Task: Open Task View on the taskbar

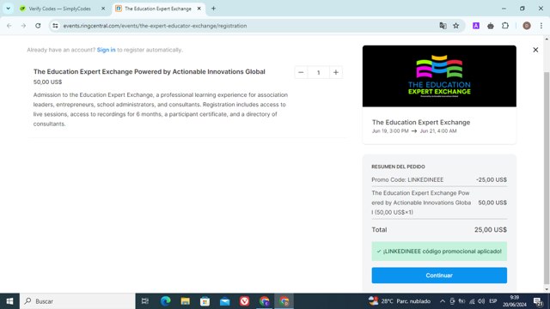Action: pyautogui.click(x=145, y=301)
